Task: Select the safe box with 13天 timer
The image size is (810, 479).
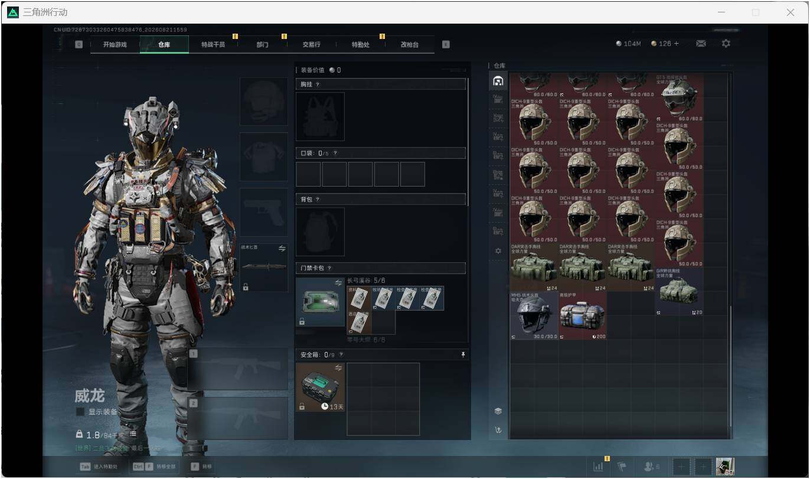Action: click(320, 387)
